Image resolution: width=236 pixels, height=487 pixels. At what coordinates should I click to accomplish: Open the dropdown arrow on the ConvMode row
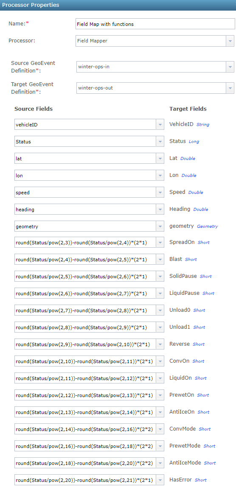tap(160, 429)
